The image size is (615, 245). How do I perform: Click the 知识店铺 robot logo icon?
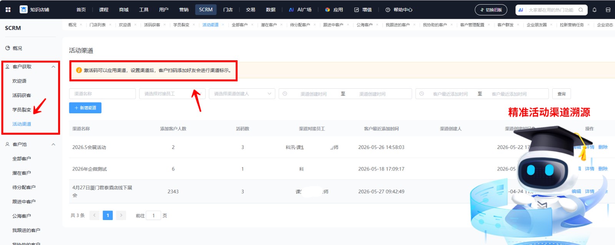click(23, 10)
